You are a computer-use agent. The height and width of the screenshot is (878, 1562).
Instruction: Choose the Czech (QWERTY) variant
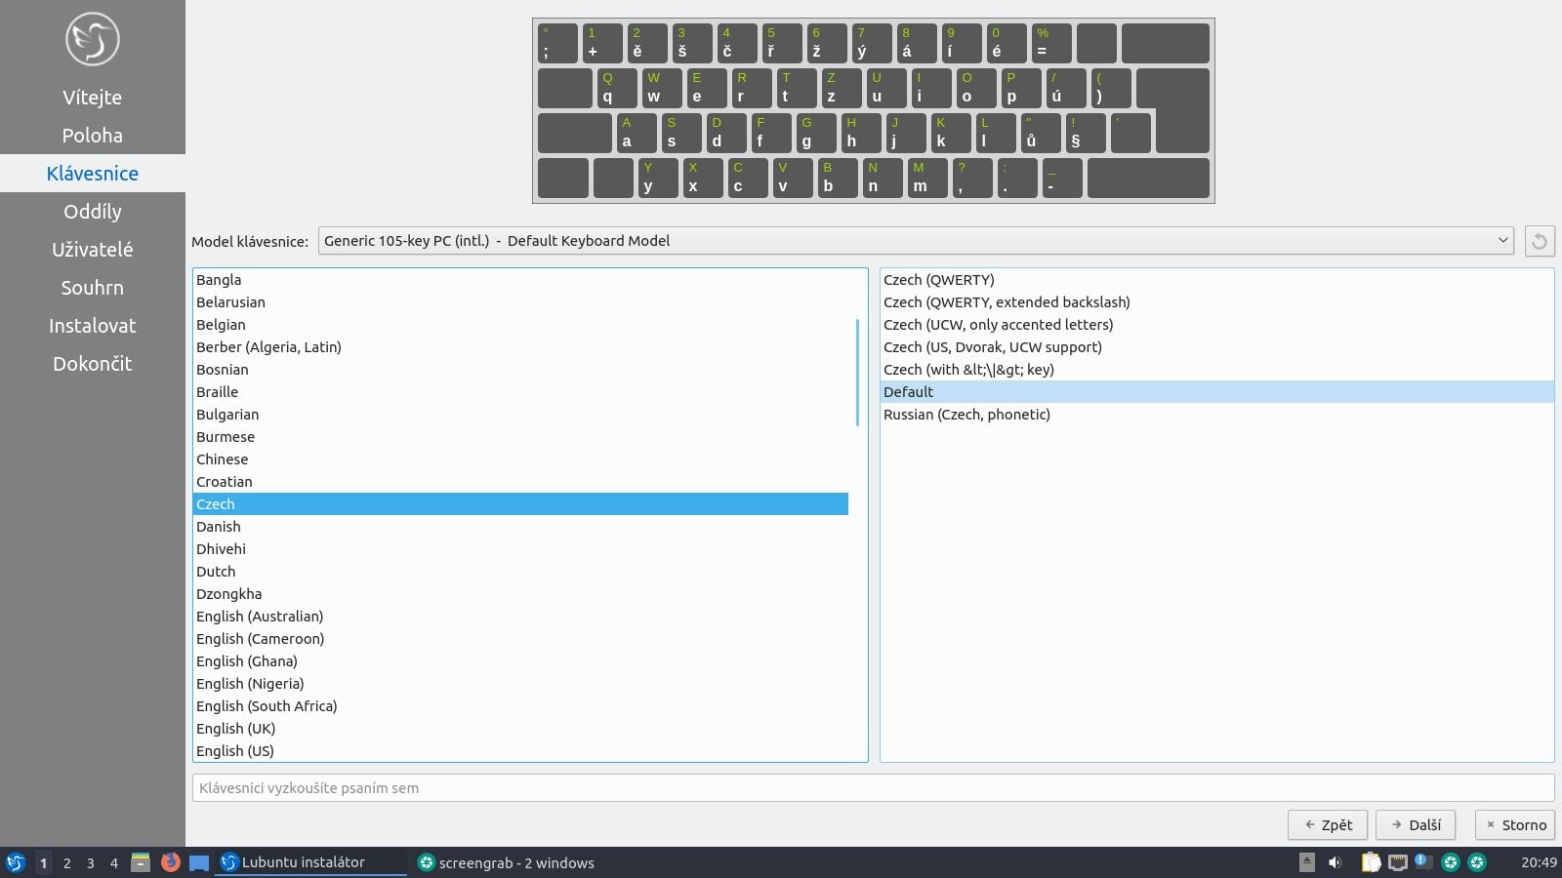(1216, 280)
